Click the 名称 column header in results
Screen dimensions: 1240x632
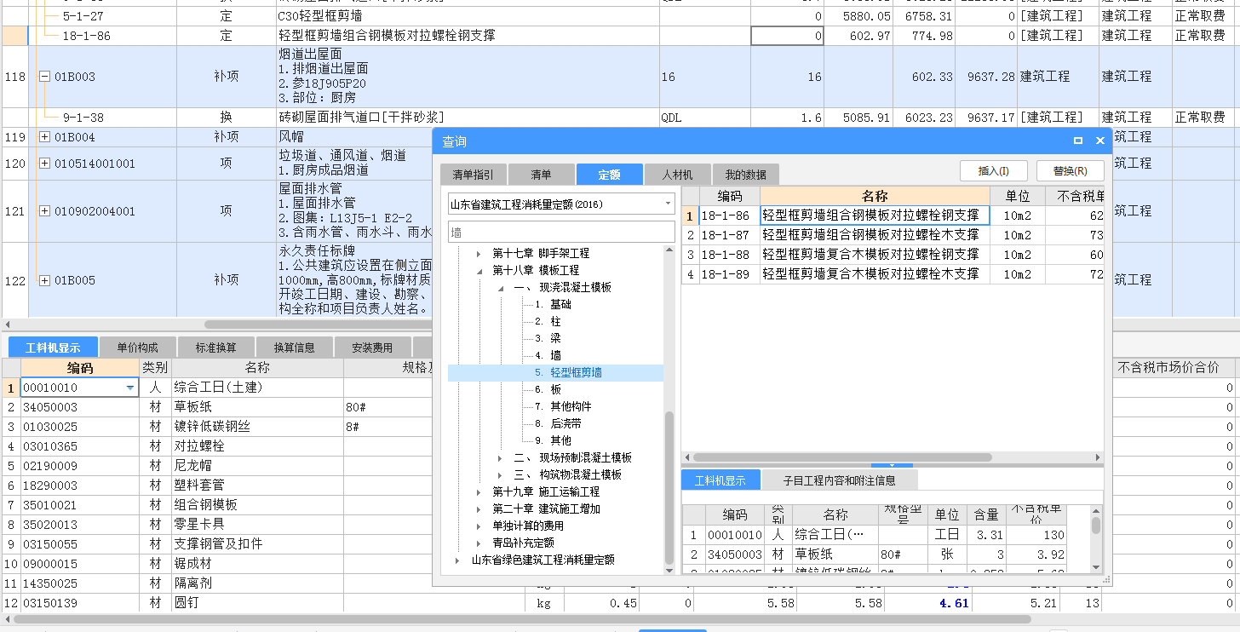tap(875, 197)
